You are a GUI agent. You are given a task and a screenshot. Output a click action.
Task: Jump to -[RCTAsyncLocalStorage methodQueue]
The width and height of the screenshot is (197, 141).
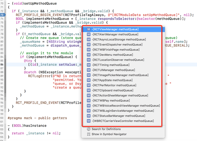(119, 39)
